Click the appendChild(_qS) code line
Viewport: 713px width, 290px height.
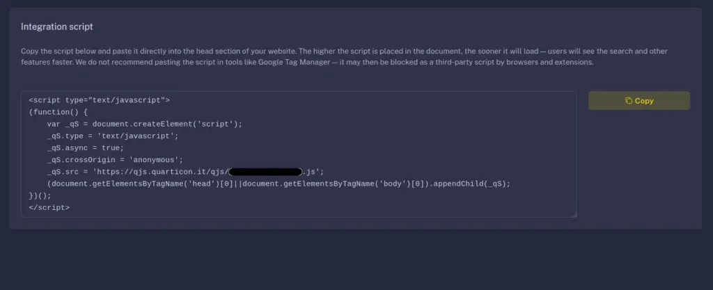[279, 184]
